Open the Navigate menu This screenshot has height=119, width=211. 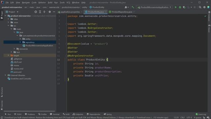tap(26, 3)
